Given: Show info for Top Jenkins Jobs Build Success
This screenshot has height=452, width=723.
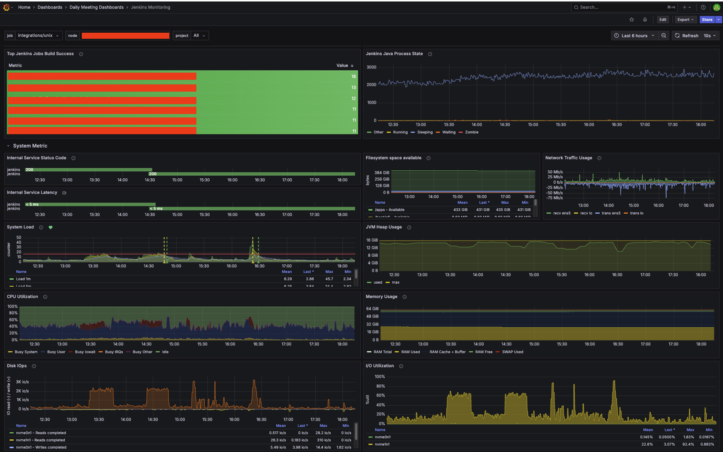Looking at the screenshot, I should click(81, 54).
